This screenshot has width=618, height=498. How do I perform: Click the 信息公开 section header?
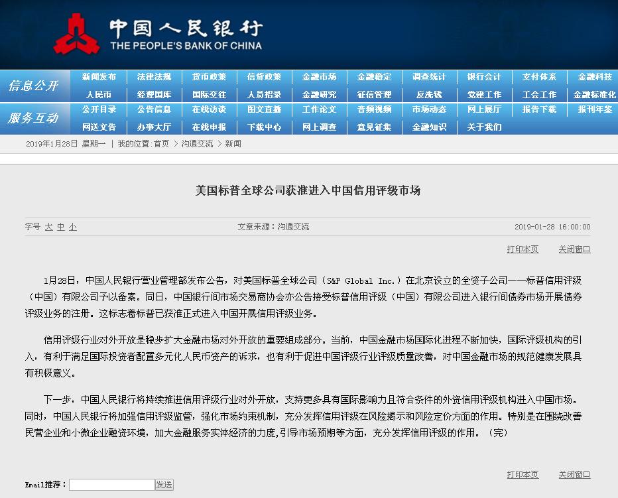[x=34, y=86]
